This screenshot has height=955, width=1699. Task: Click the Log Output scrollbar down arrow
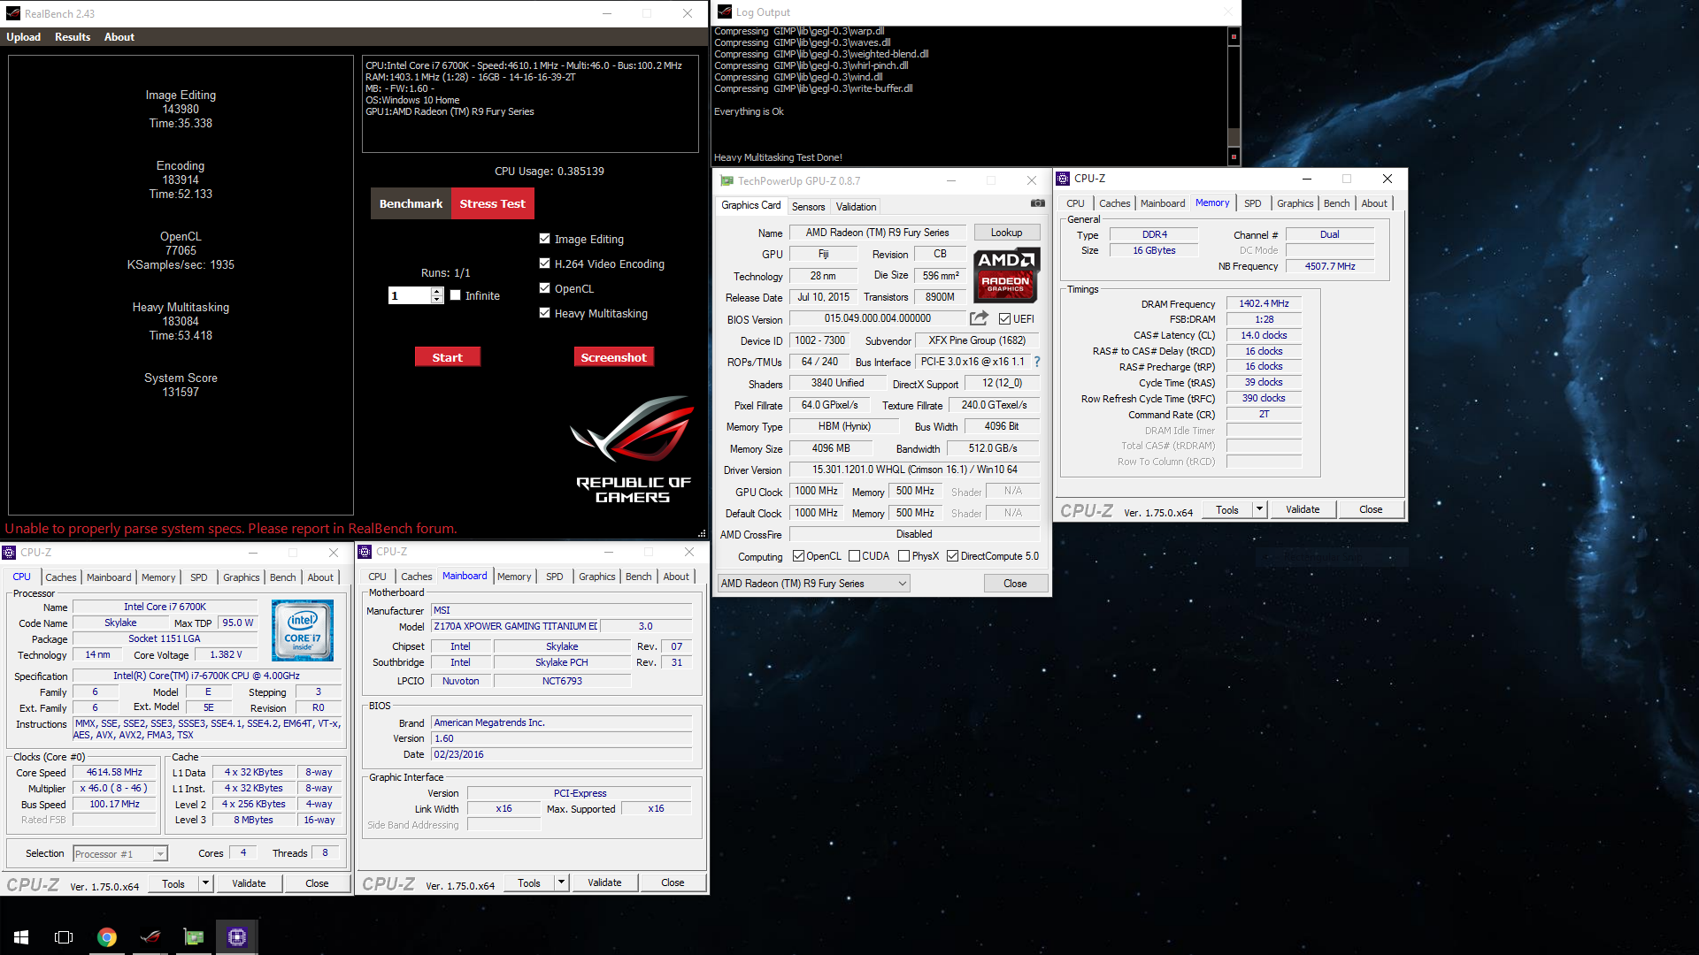[x=1234, y=157]
